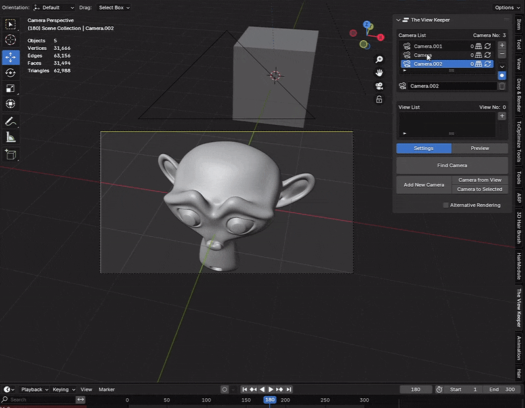525x408 pixels.
Task: Open the Tool sidebar tab
Action: coord(519,44)
